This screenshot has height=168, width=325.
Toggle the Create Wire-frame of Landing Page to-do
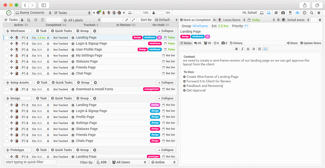(x=184, y=77)
